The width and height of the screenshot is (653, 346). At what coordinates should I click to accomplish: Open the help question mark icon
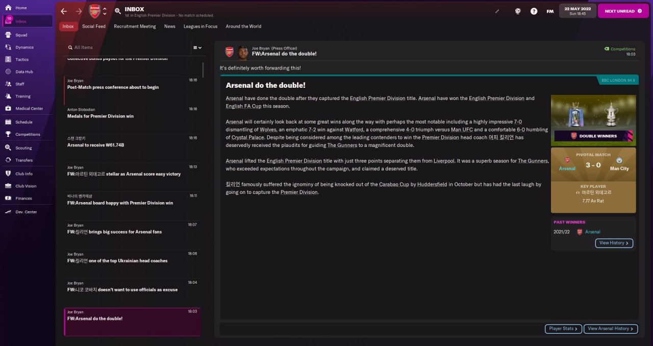click(x=534, y=11)
